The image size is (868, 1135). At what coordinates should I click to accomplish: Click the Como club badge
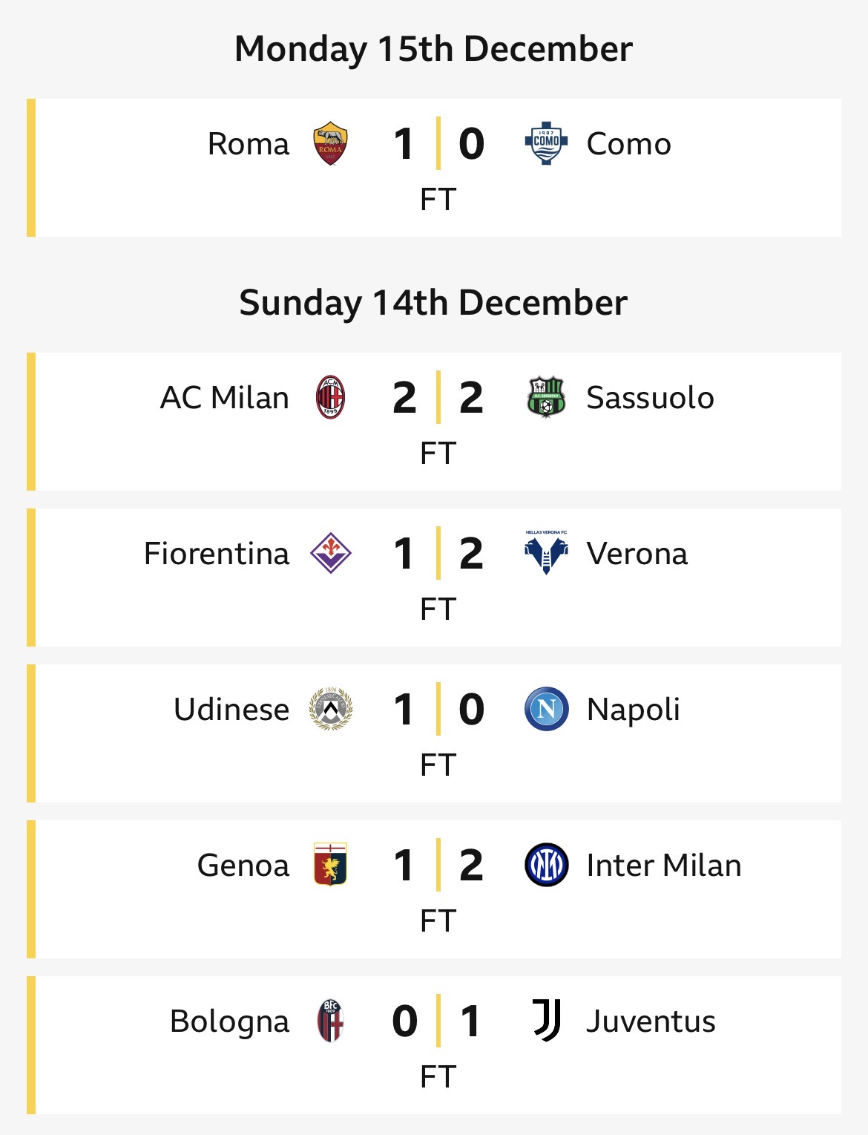point(546,143)
